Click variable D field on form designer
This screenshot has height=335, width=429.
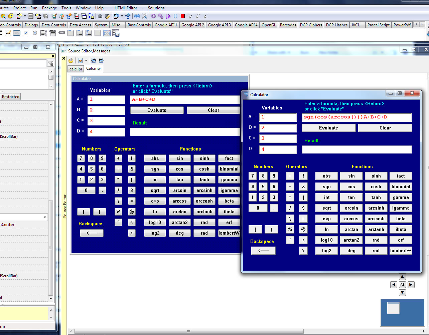106,132
